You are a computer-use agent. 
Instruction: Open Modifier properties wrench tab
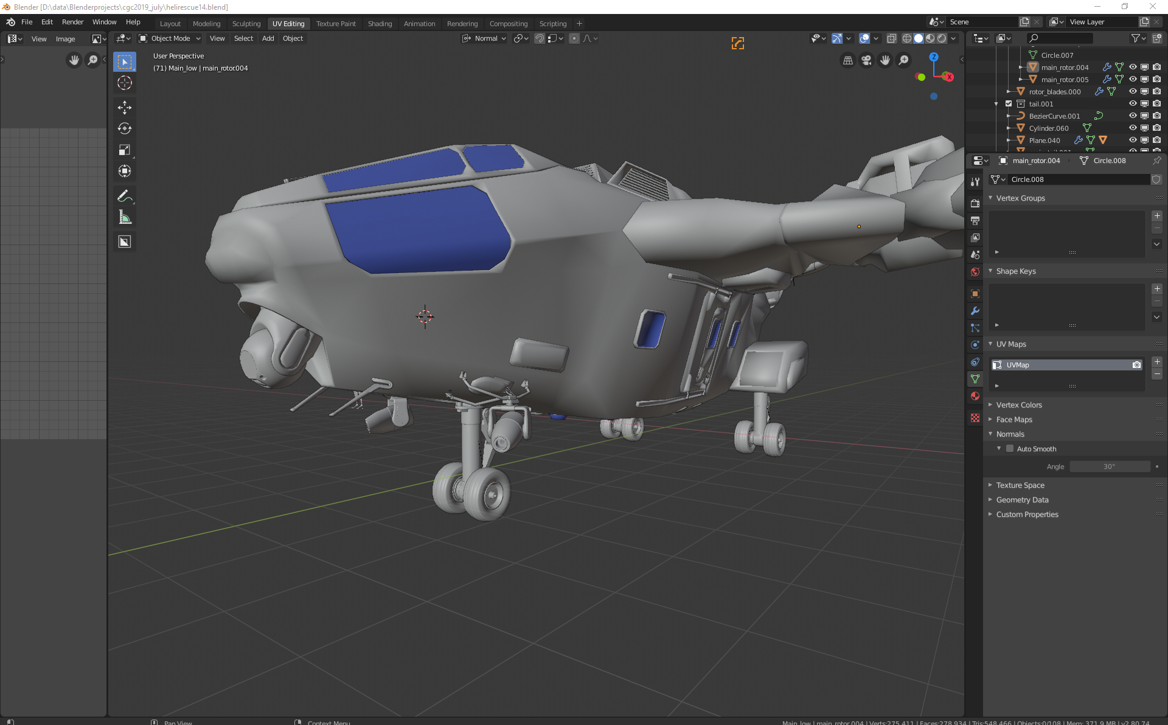coord(975,311)
